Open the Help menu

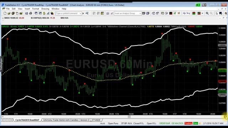(64, 9)
